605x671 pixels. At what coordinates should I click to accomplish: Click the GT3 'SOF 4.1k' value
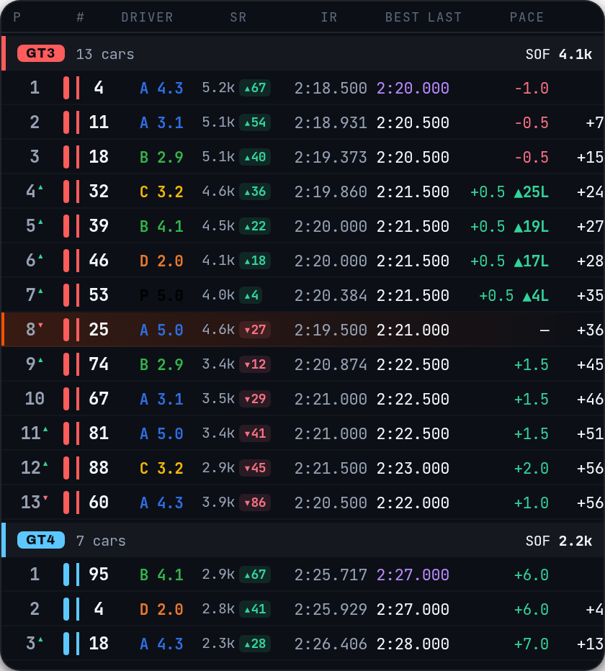[x=559, y=54]
